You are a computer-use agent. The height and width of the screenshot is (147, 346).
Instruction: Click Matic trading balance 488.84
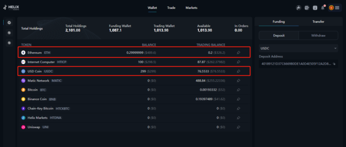pyautogui.click(x=200, y=81)
